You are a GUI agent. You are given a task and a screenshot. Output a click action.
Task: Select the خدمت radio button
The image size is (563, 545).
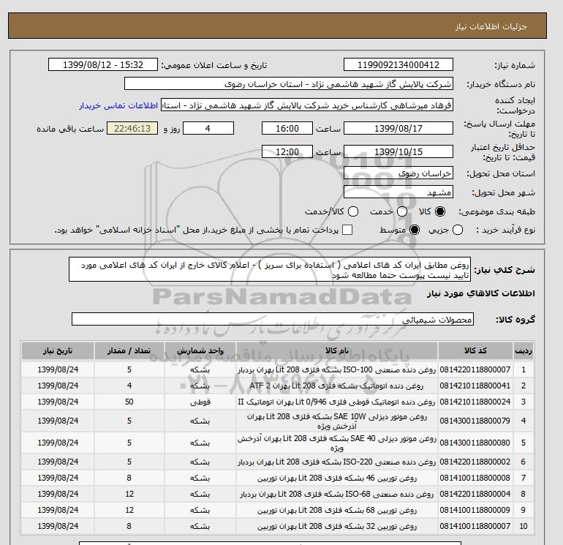coord(402,211)
